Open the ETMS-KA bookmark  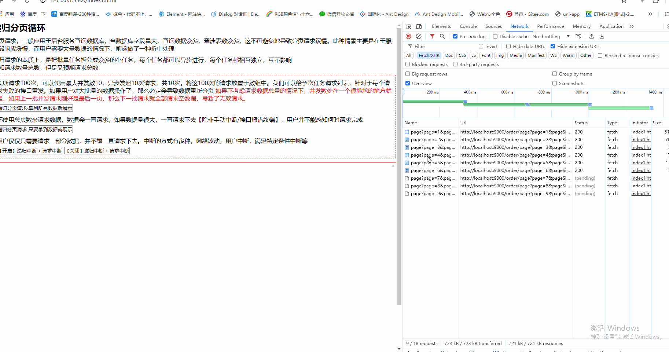610,14
